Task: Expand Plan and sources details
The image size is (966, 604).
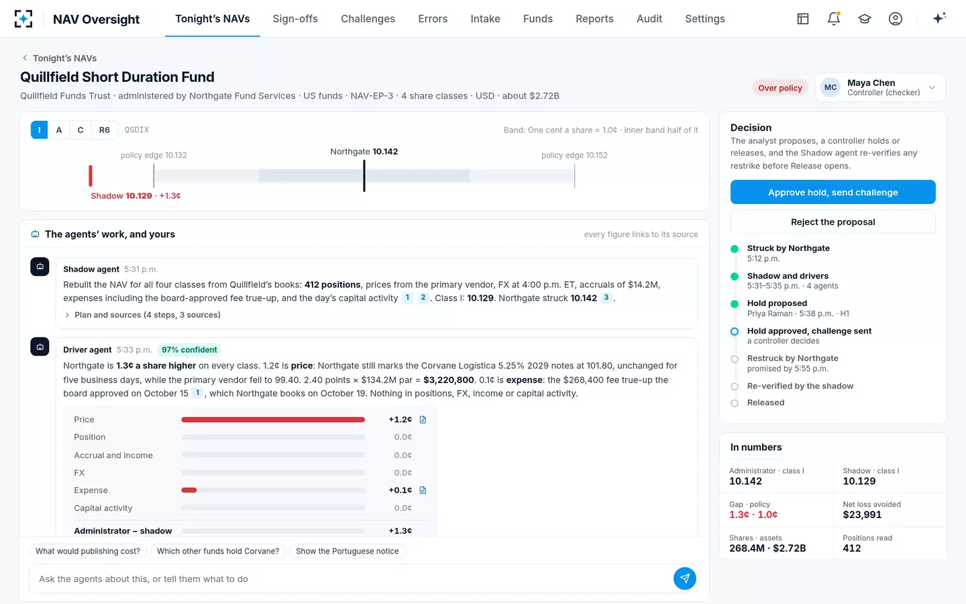Action: coord(142,315)
